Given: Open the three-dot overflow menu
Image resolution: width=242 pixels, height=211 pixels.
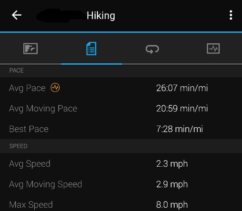Looking at the screenshot, I should coord(231,15).
